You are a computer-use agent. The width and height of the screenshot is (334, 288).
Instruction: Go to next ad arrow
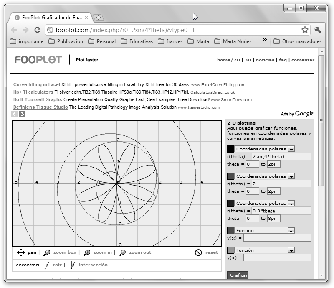22,114
